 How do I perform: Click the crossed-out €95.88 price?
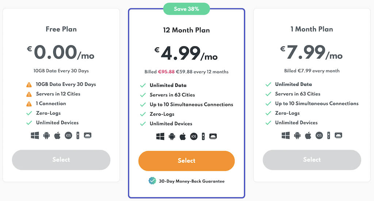click(166, 72)
